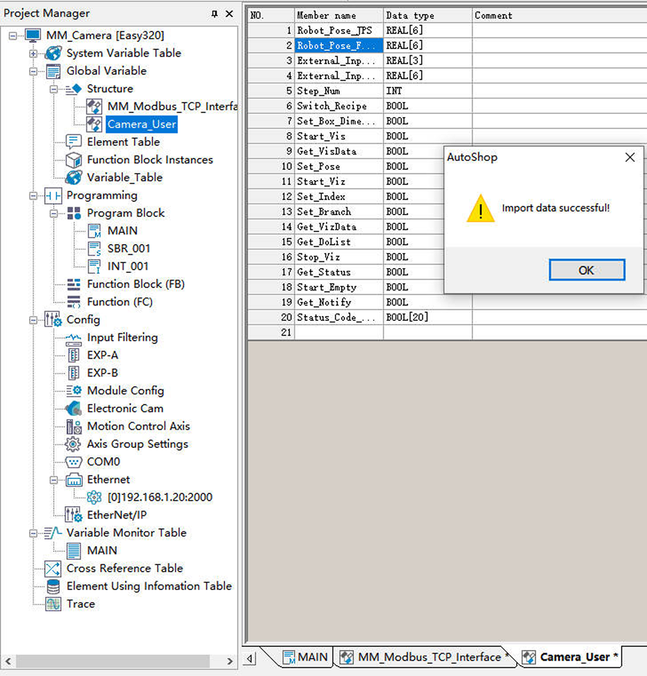Screen dimensions: 647x676
Task: Collapse the Programming node
Action: point(33,195)
